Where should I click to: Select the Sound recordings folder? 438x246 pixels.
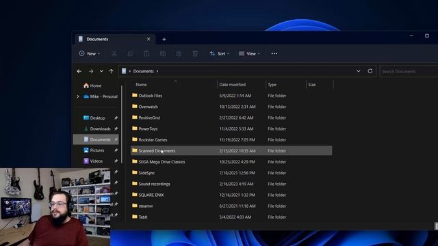click(231, 184)
